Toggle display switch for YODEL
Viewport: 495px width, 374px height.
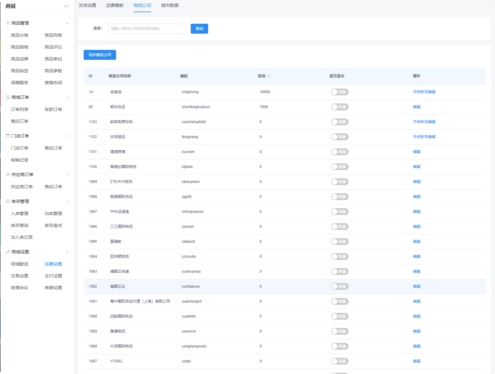(x=340, y=361)
